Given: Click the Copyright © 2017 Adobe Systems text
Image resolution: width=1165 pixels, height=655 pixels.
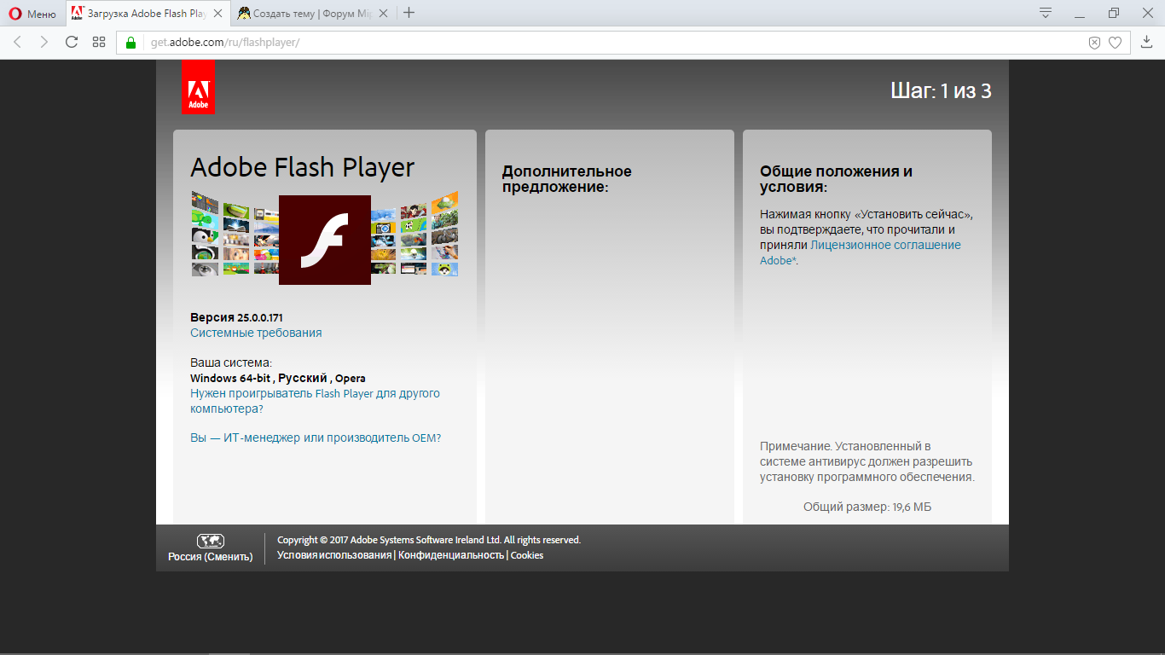Looking at the screenshot, I should 429,540.
